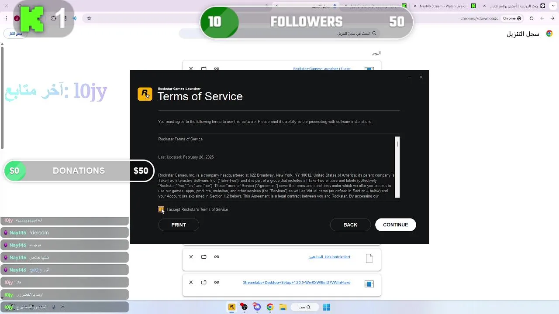The image size is (559, 314).
Task: Open the OBS app icon in the taskbar
Action: [x=244, y=307]
